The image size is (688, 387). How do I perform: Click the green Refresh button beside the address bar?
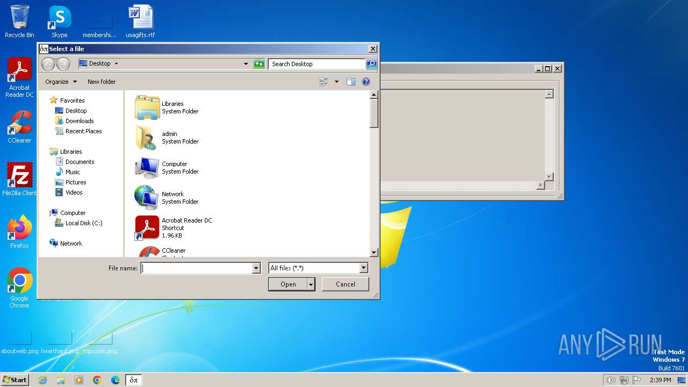tap(259, 64)
